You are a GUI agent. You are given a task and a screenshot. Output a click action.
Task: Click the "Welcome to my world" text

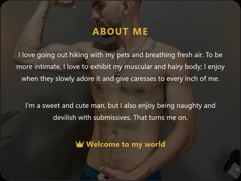[126, 145]
